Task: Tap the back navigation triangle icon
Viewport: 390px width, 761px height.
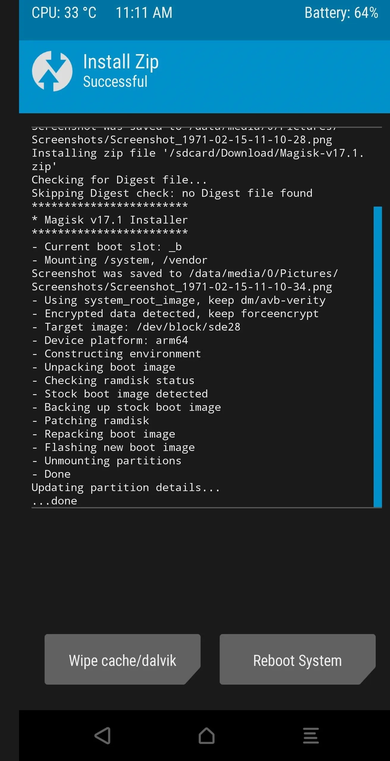Action: point(103,736)
